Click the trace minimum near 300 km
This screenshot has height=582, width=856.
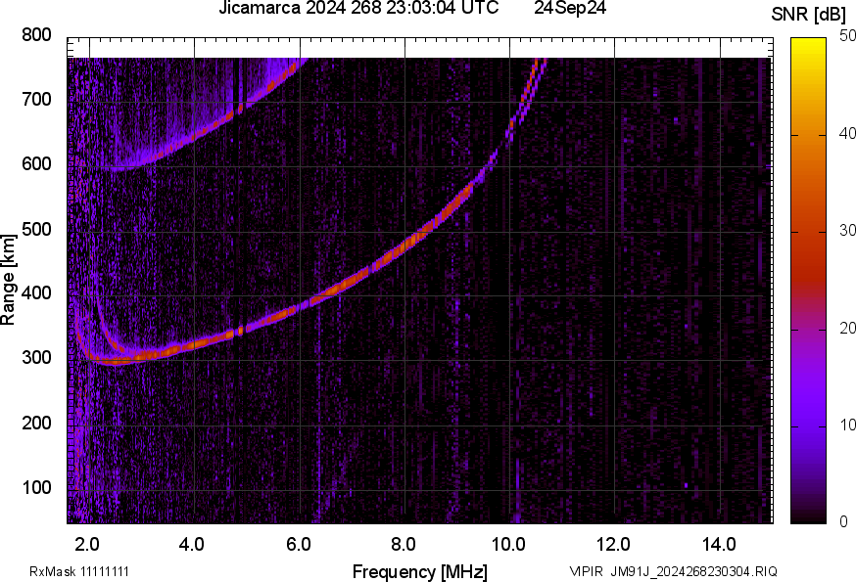coord(118,361)
